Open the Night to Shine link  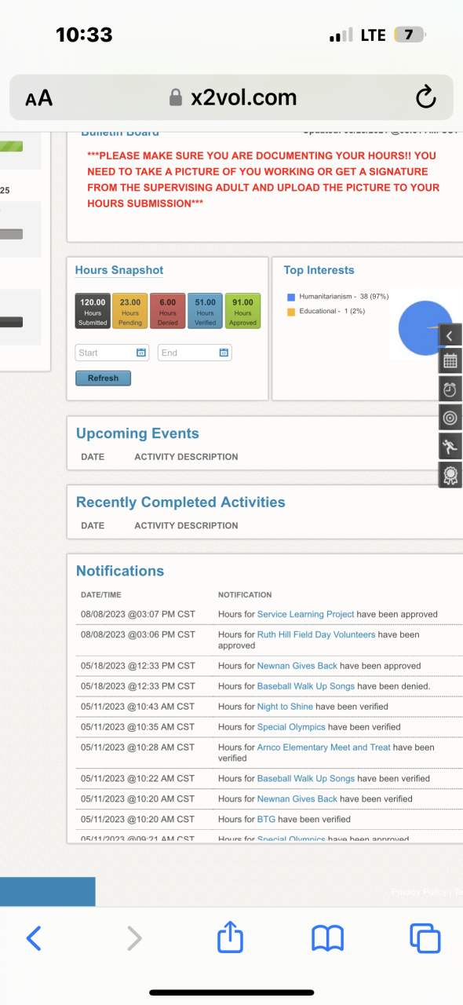point(285,707)
